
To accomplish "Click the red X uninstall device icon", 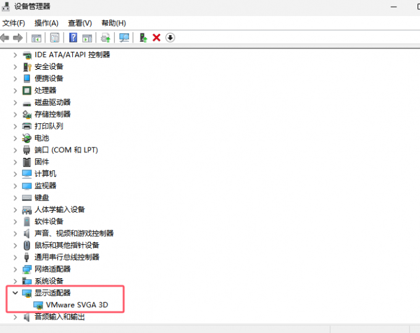I will [x=156, y=38].
